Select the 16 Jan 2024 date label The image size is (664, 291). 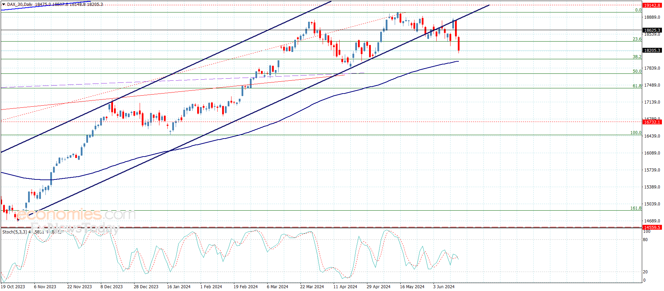pos(178,286)
